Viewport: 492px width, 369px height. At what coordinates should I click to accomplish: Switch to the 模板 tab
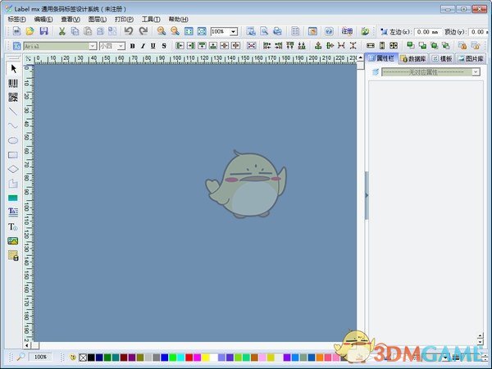(x=442, y=59)
